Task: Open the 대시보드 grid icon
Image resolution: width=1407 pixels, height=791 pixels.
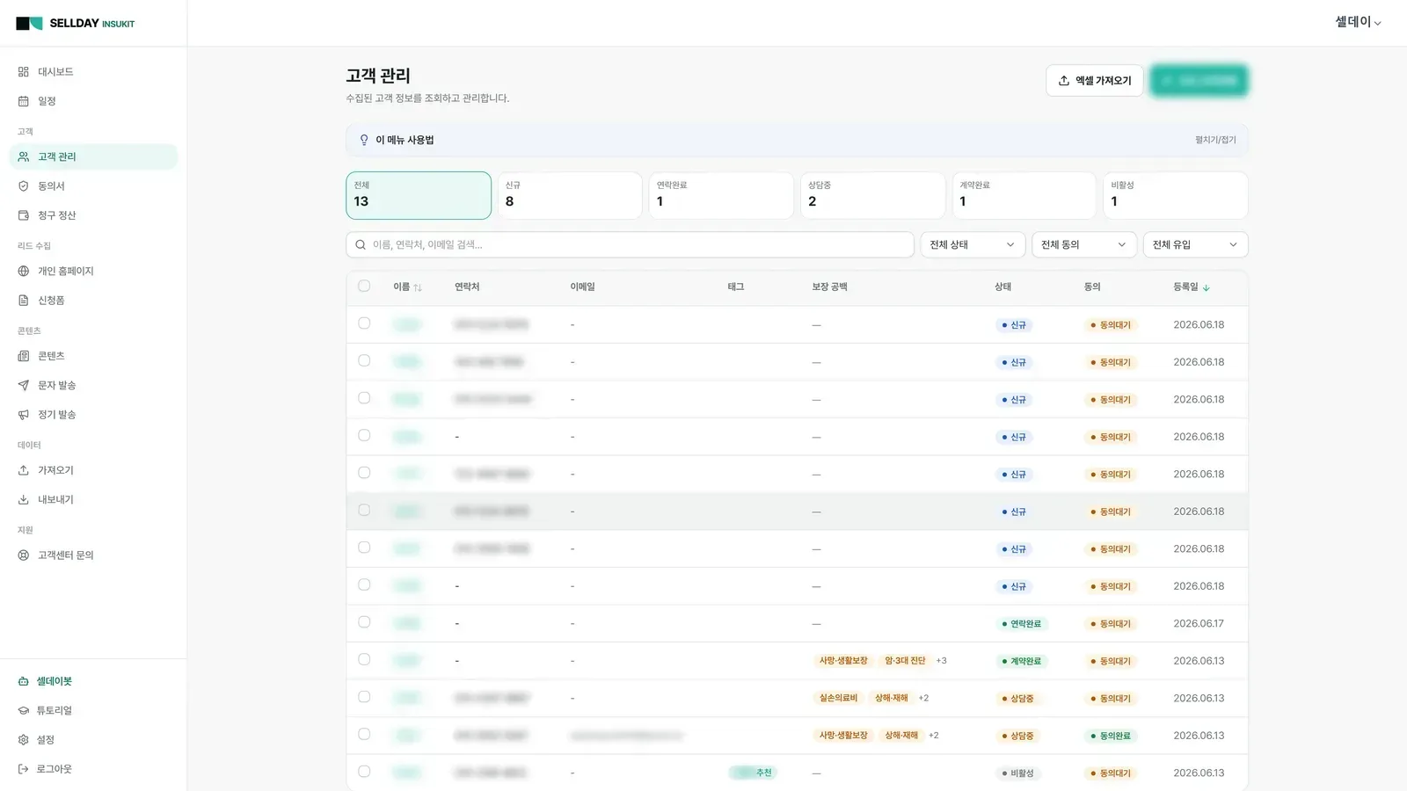Action: tap(24, 72)
